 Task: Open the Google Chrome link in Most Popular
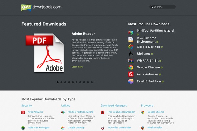pyautogui.click(x=148, y=67)
